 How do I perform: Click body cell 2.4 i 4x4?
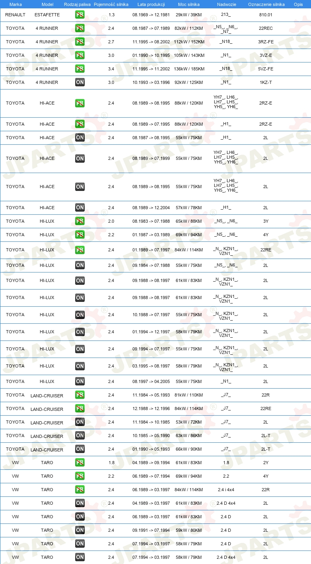tap(226, 490)
